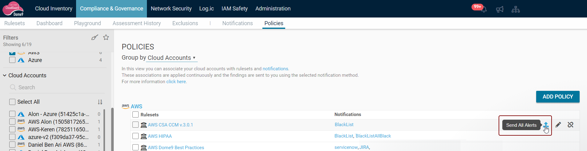
Task: Check the AWS Dome9 Best Practices row checkbox
Action: [136, 147]
